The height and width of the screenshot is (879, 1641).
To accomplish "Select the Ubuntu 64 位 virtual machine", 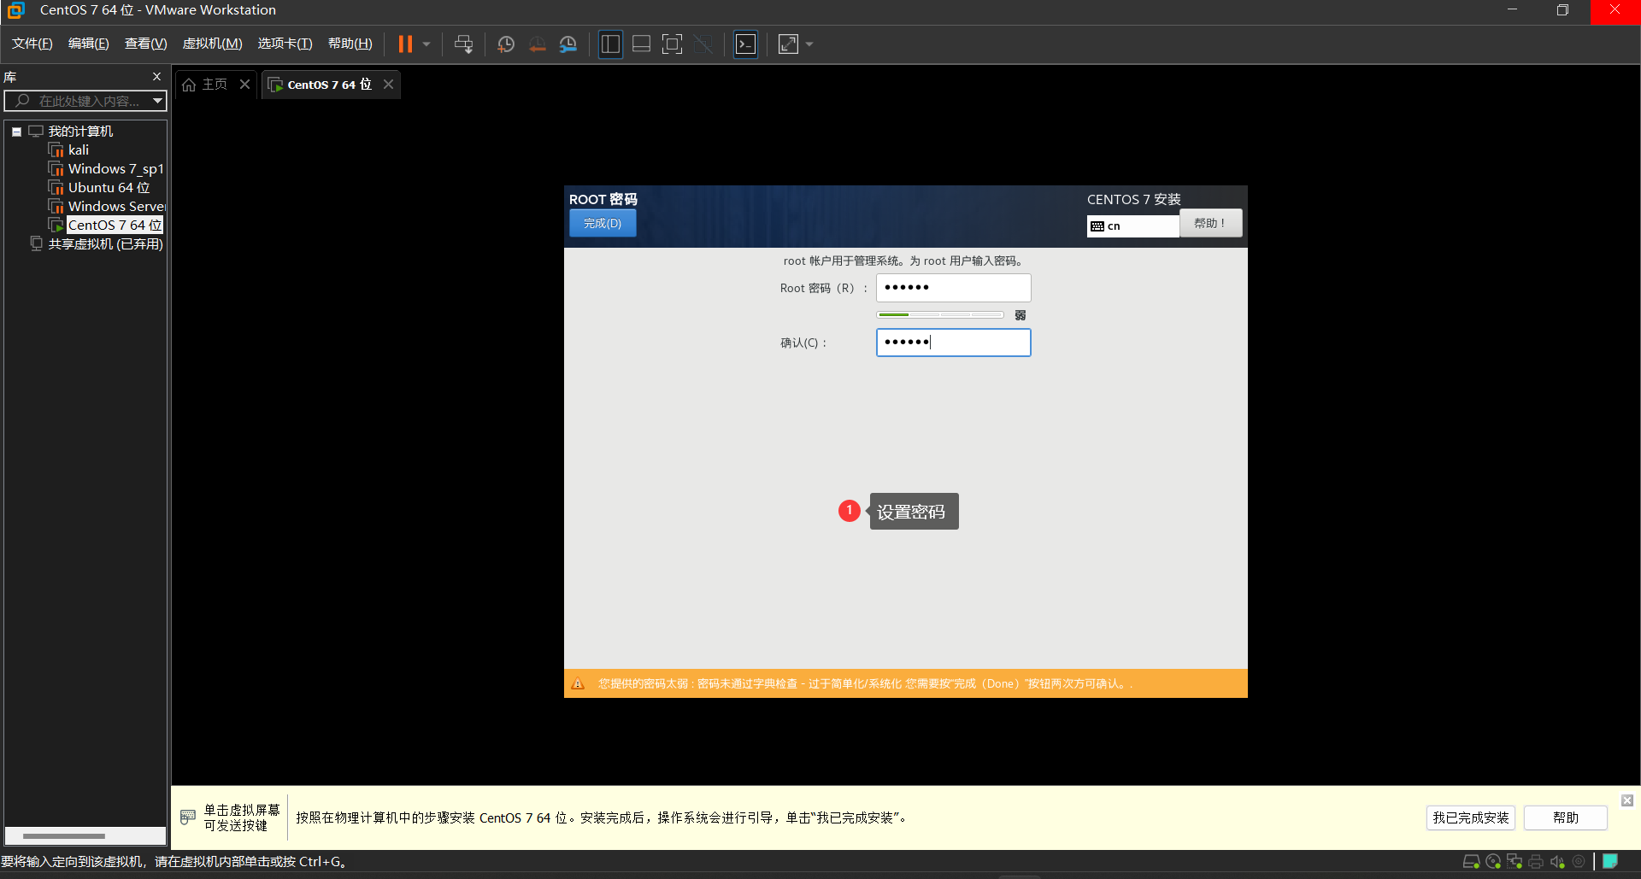I will [x=109, y=188].
